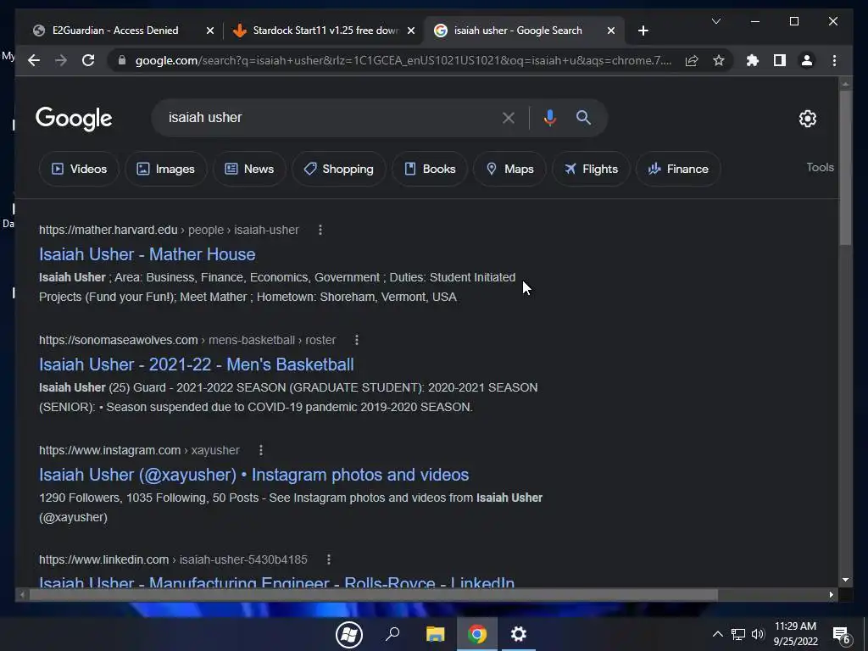The height and width of the screenshot is (651, 868).
Task: Switch to Chrome in taskbar
Action: click(x=477, y=634)
